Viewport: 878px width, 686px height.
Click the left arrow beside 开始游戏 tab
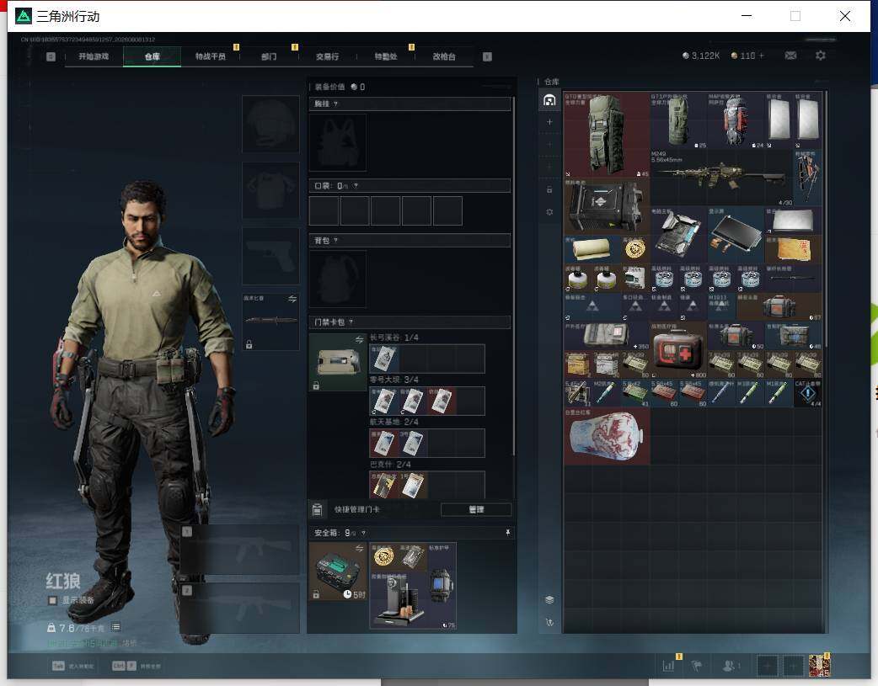(x=51, y=56)
